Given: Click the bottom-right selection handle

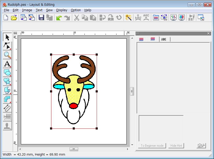Looking at the screenshot, I should pyautogui.click(x=97, y=128).
